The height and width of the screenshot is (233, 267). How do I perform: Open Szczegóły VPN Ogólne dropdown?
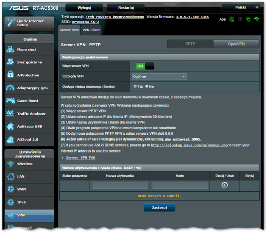point(159,77)
